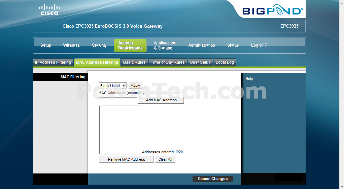
Task: Switch to User Setup tab
Action: (x=200, y=62)
